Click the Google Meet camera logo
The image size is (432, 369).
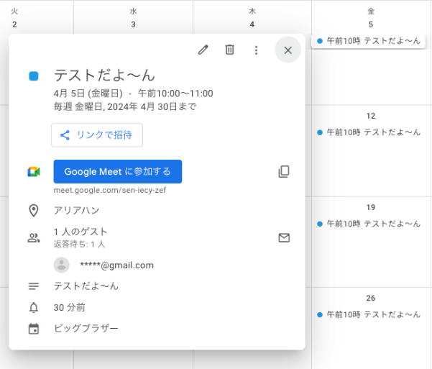(34, 172)
